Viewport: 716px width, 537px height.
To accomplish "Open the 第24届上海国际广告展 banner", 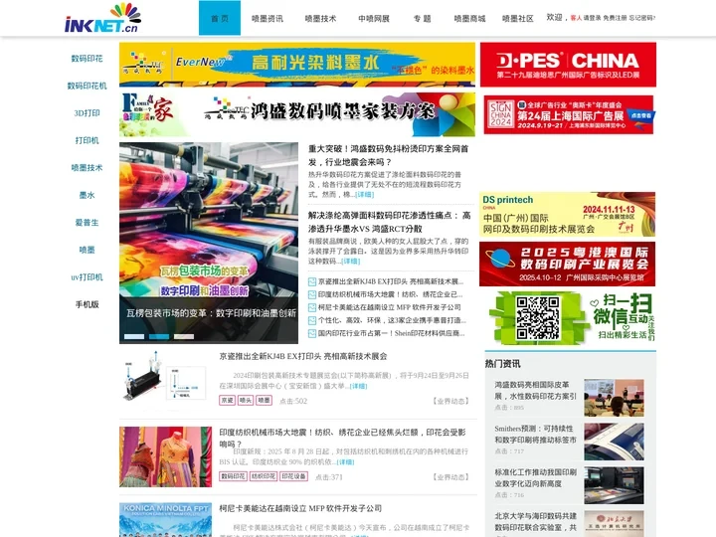I will tap(569, 114).
